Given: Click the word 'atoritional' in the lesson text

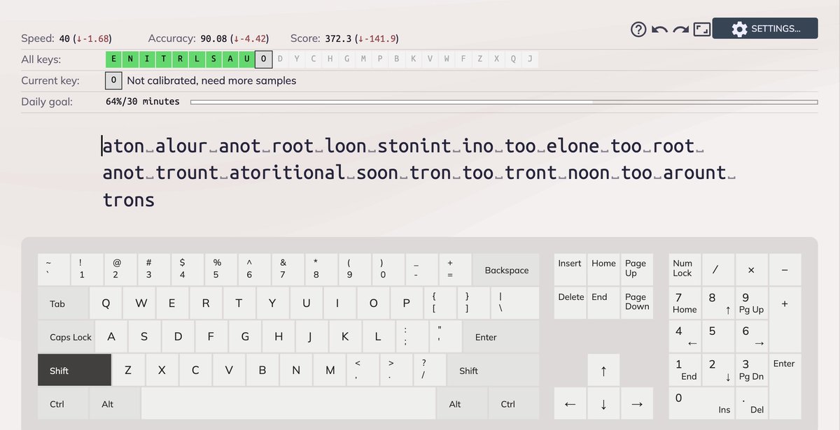Looking at the screenshot, I should tap(288, 173).
